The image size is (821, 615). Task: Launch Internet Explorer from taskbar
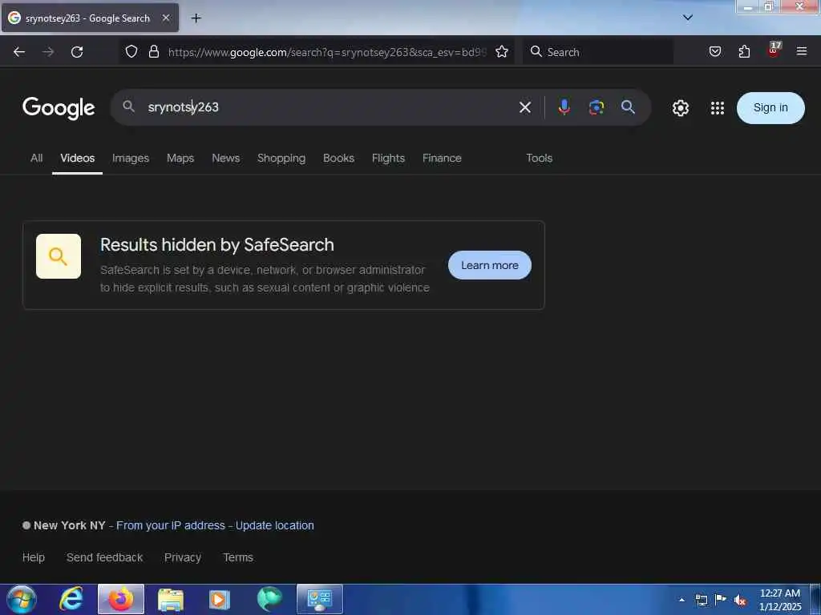[x=71, y=599]
